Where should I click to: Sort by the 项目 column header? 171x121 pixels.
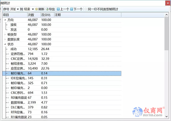coord(15,15)
